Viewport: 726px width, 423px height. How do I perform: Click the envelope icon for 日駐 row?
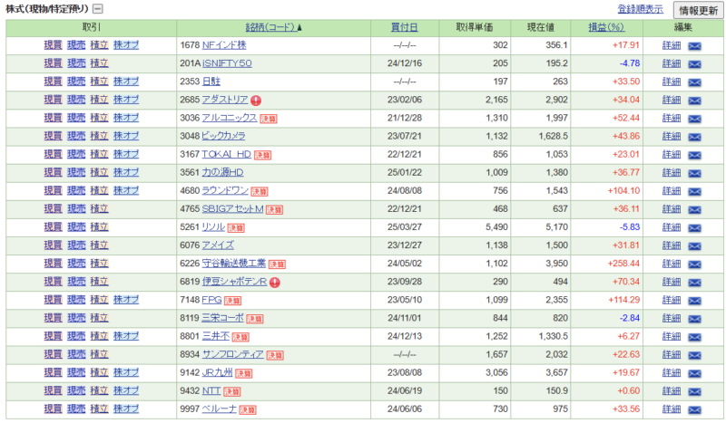694,82
